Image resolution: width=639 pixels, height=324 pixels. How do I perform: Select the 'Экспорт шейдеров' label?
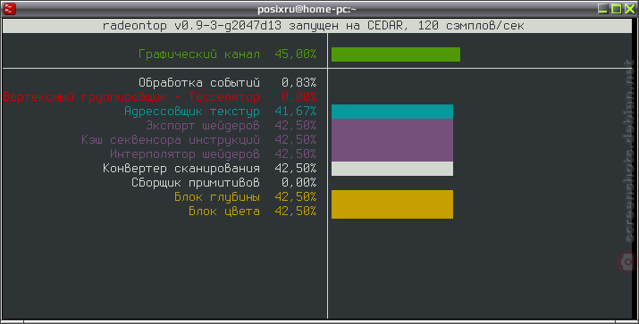click(203, 125)
